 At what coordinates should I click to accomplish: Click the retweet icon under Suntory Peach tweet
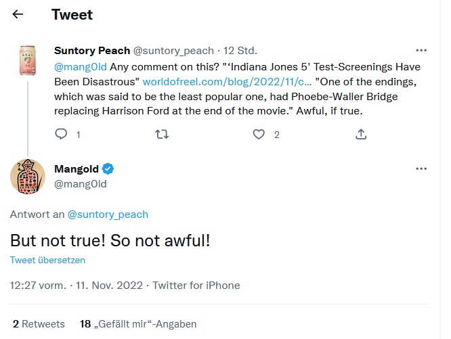click(162, 135)
